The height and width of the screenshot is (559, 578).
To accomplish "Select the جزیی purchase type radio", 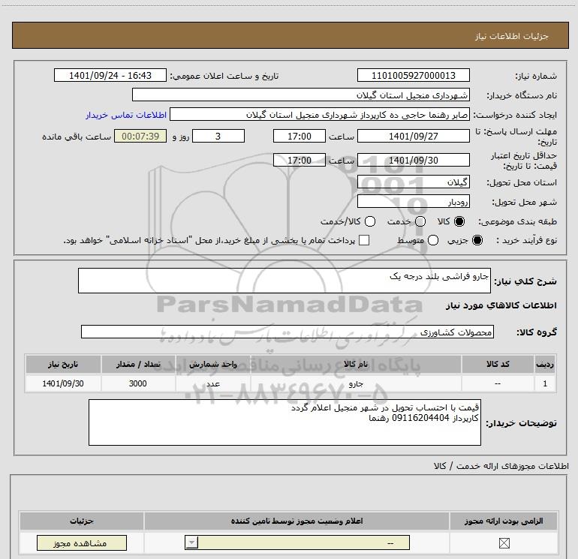I will (477, 240).
